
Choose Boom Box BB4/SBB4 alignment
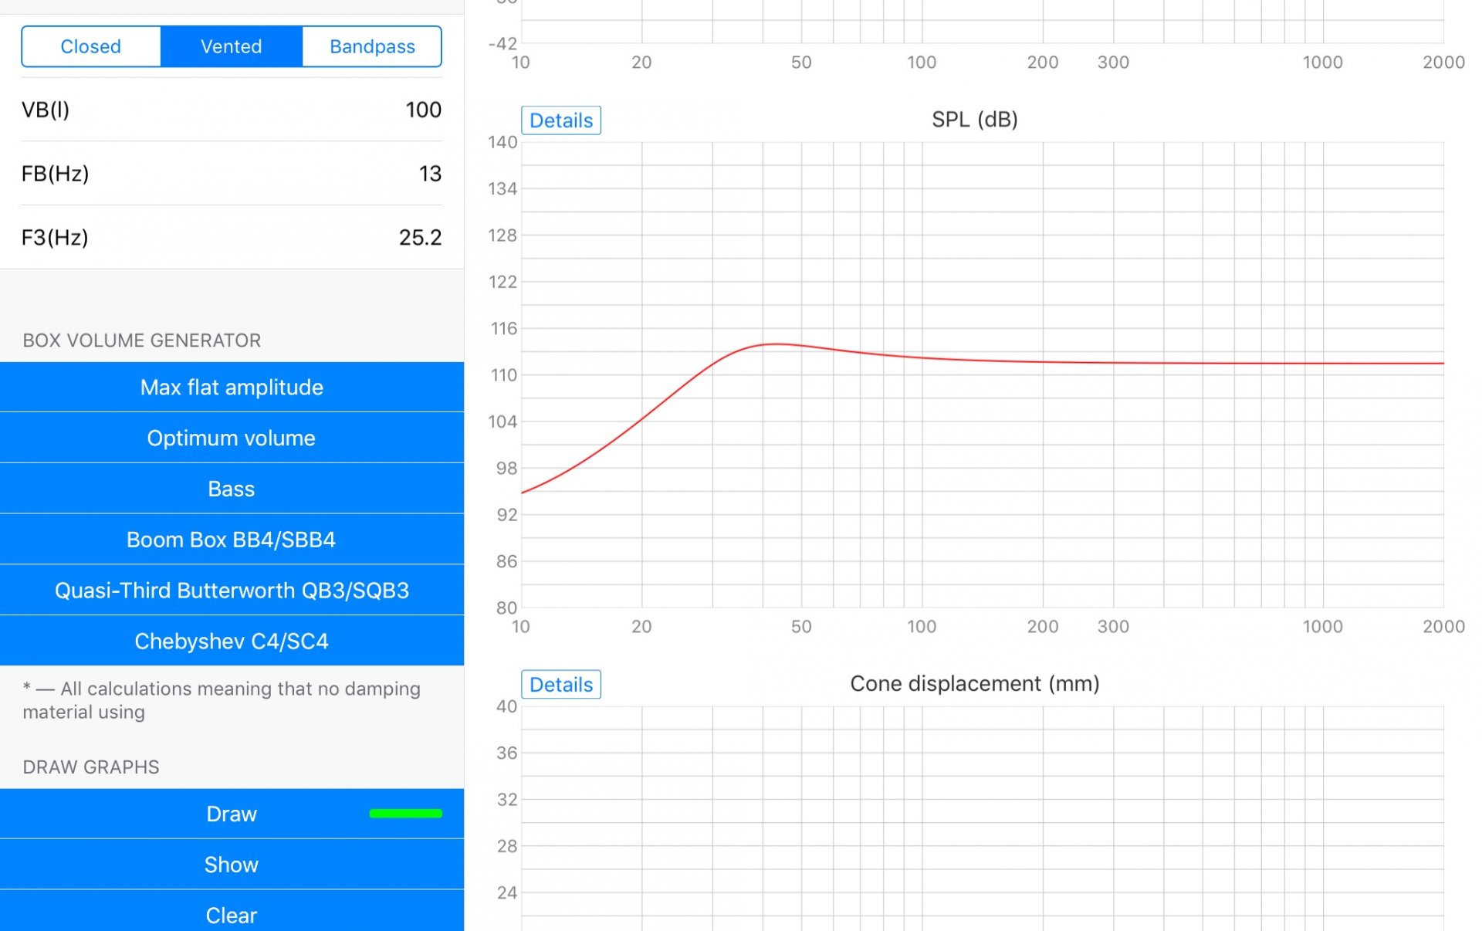pyautogui.click(x=232, y=540)
